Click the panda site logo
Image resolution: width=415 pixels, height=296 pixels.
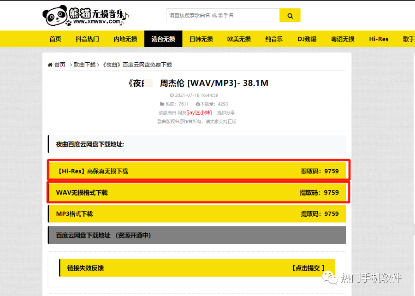(85, 16)
